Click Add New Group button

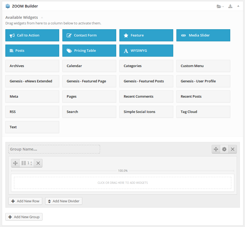click(24, 217)
